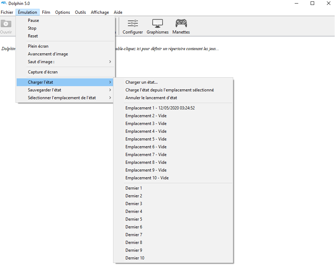Viewport: 335px width, 269px height.
Task: Load Emplacement 5 - Vide
Action: coord(173,139)
